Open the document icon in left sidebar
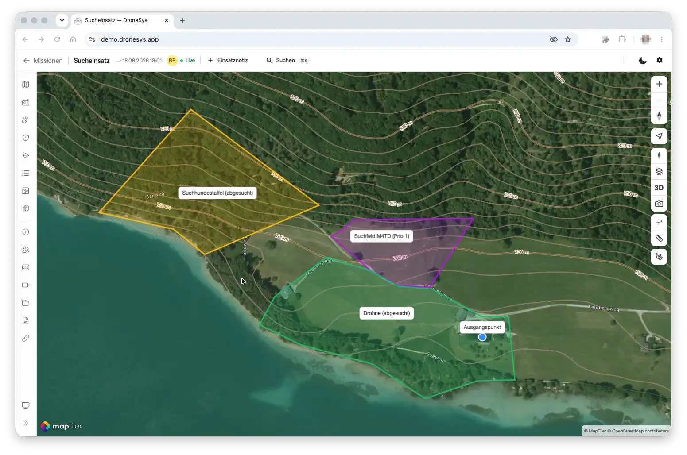Viewport: 687px width, 455px height. point(26,320)
